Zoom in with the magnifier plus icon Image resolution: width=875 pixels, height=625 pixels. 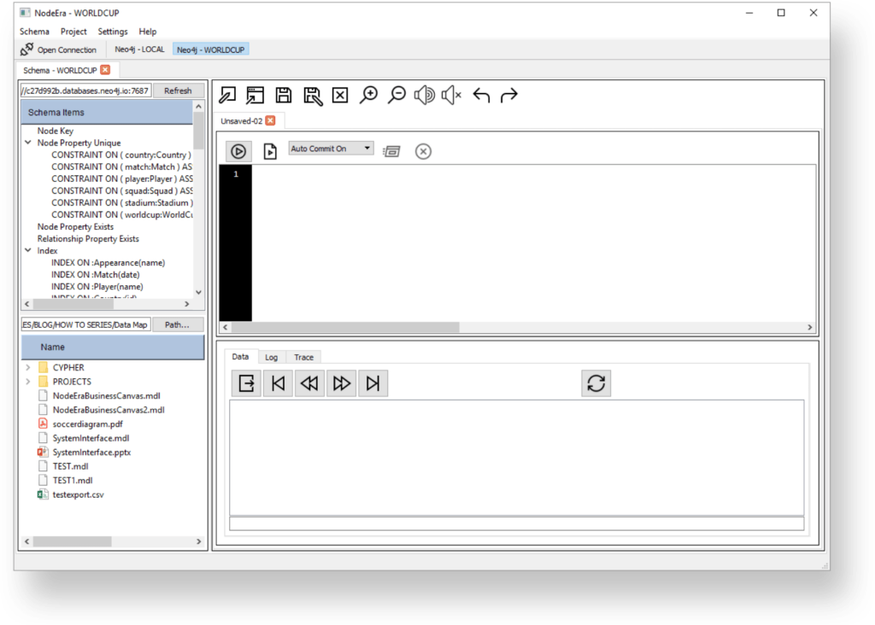pos(368,95)
